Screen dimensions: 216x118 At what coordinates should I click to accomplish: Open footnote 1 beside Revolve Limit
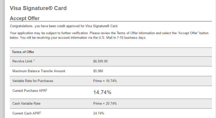[x=34, y=60]
